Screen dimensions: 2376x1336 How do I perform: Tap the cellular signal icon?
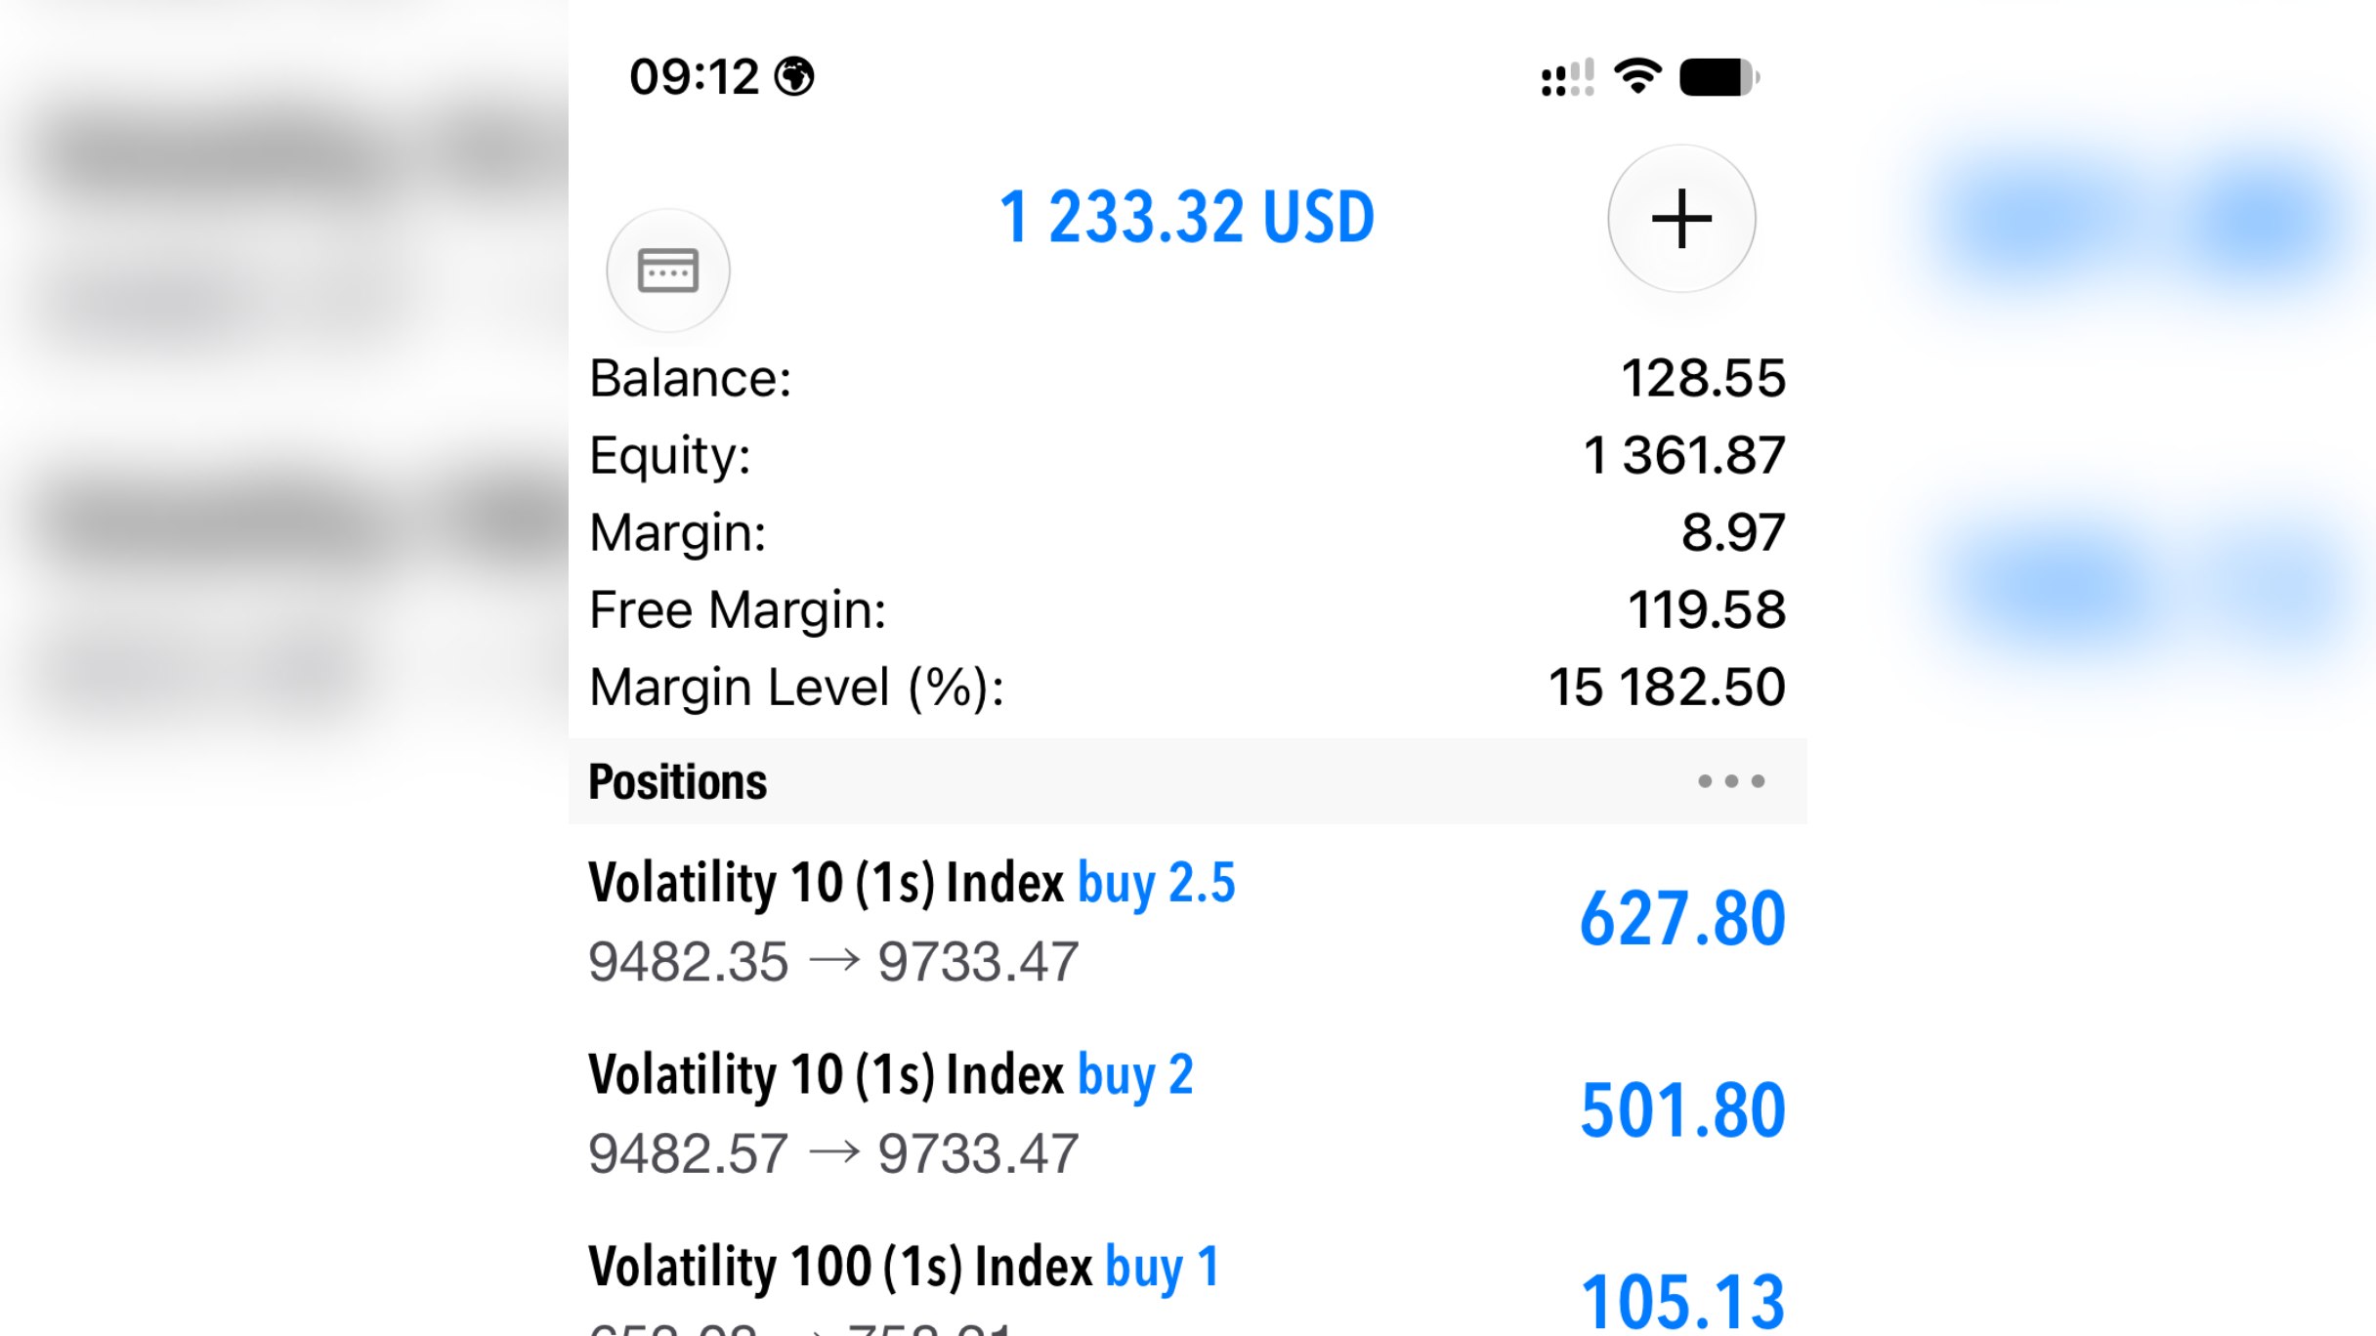point(1567,77)
